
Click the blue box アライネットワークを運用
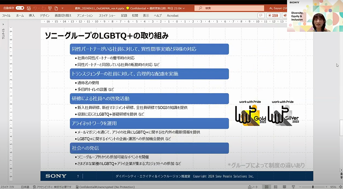(149, 123)
